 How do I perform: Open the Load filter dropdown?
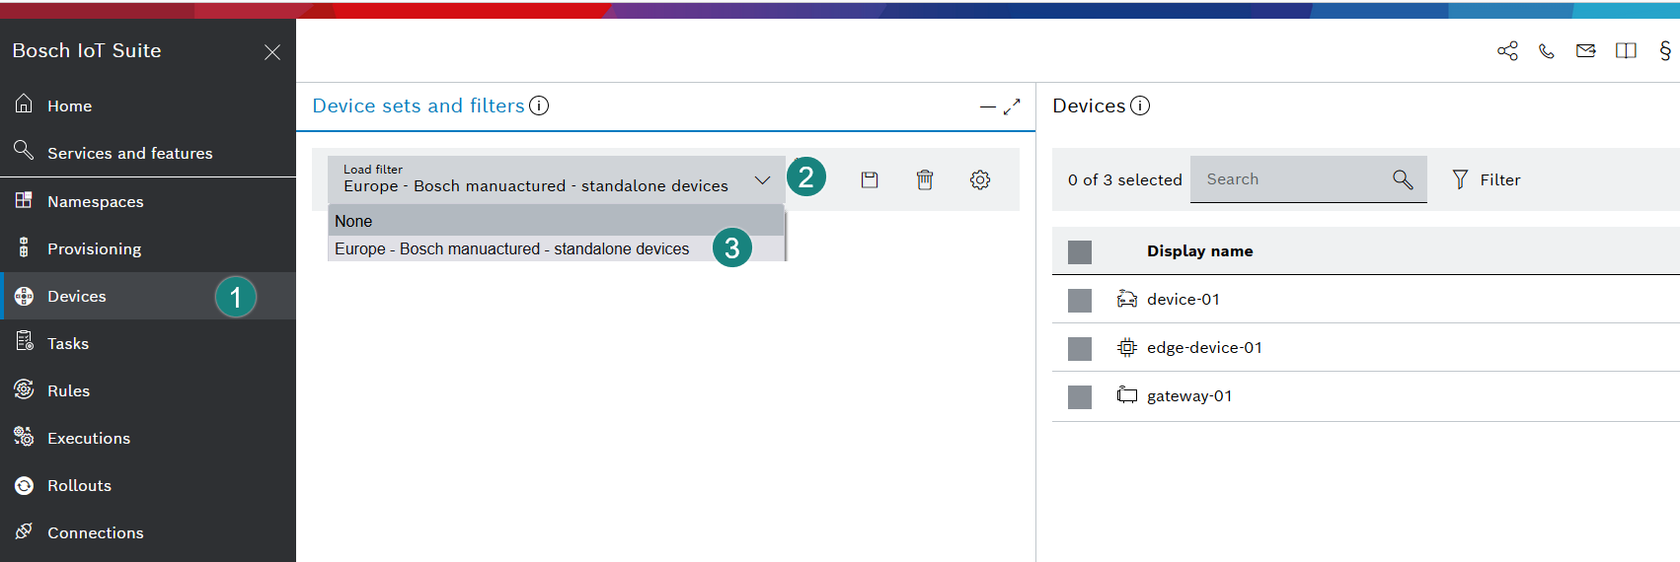[557, 179]
